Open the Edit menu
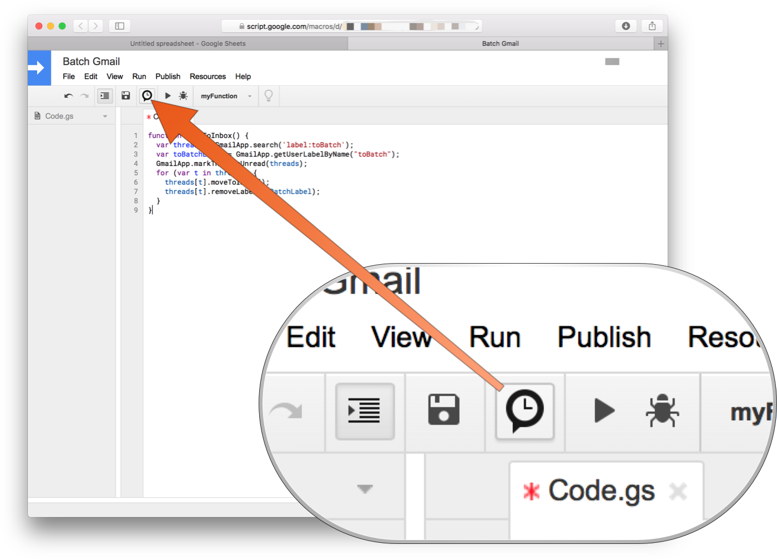Image resolution: width=777 pixels, height=560 pixels. coord(90,77)
